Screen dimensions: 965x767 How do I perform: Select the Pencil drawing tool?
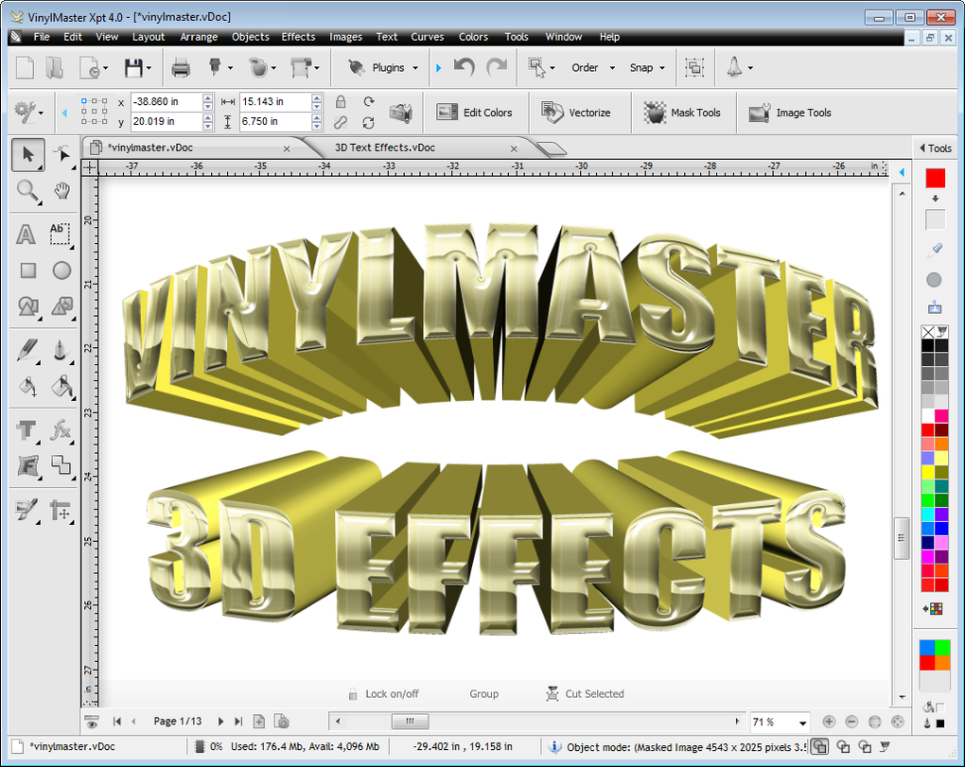(27, 351)
